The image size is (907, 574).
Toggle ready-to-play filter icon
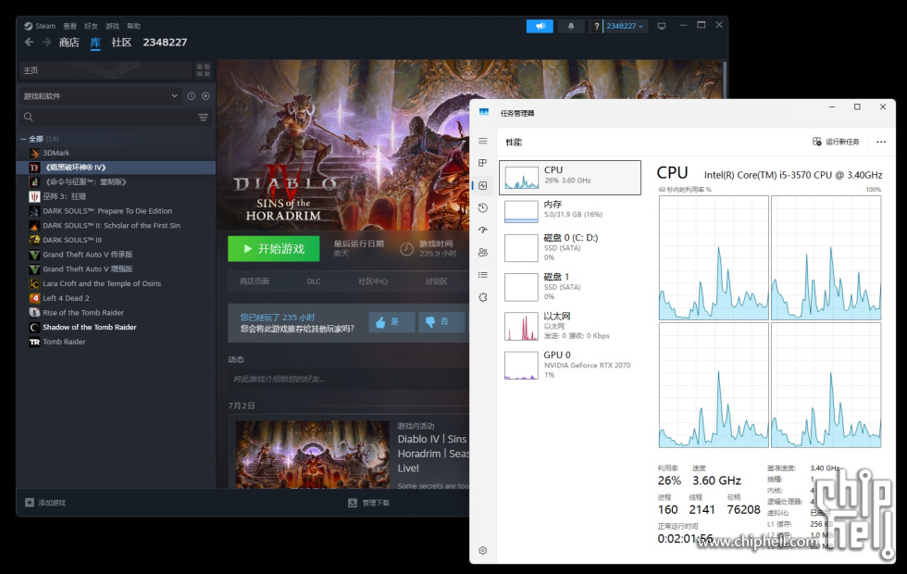205,96
